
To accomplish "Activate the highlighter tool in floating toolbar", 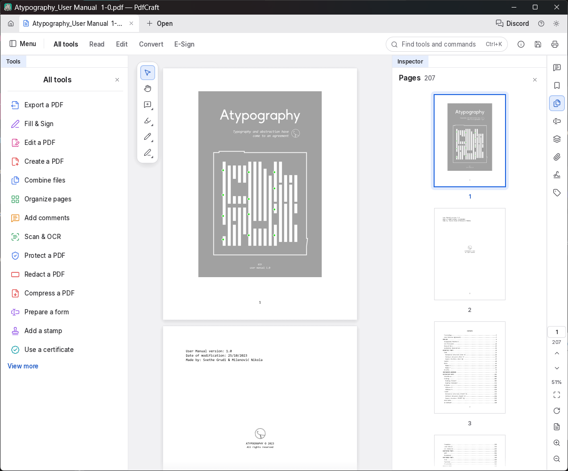I will [x=148, y=121].
